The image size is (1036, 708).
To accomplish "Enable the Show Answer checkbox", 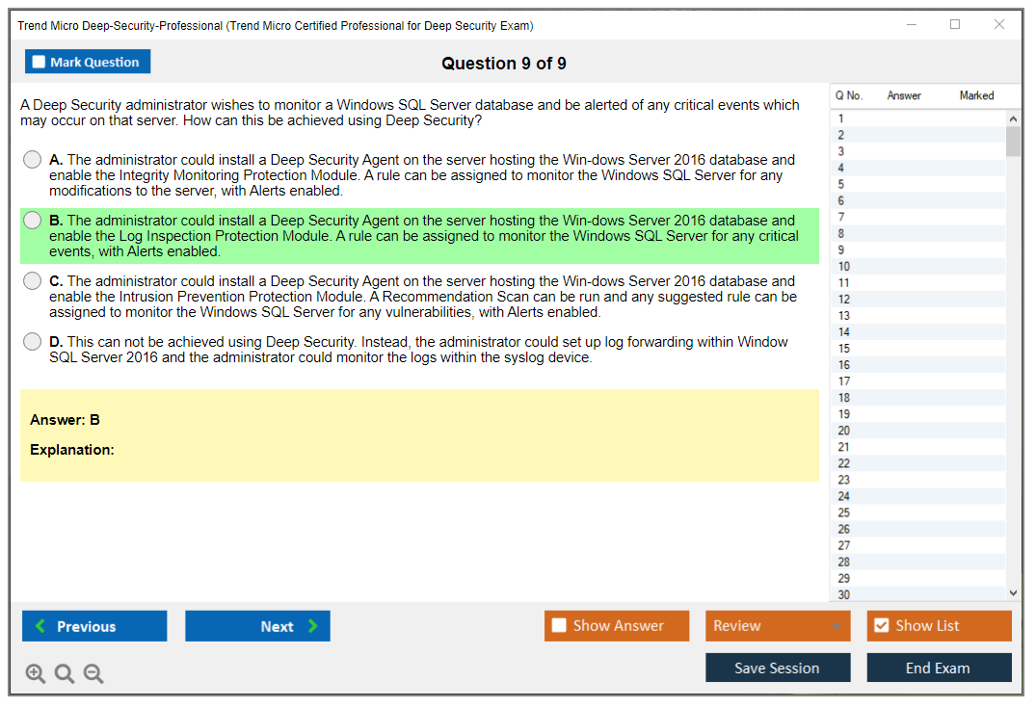I will [x=559, y=626].
